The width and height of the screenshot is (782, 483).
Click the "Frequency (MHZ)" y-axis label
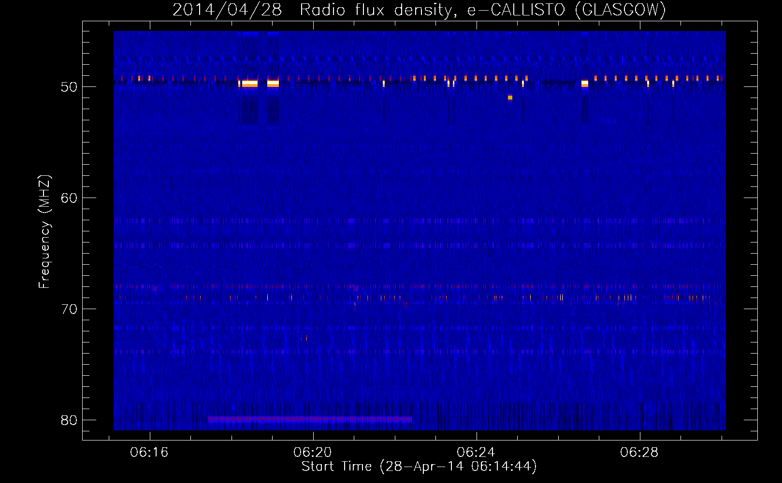pos(44,232)
